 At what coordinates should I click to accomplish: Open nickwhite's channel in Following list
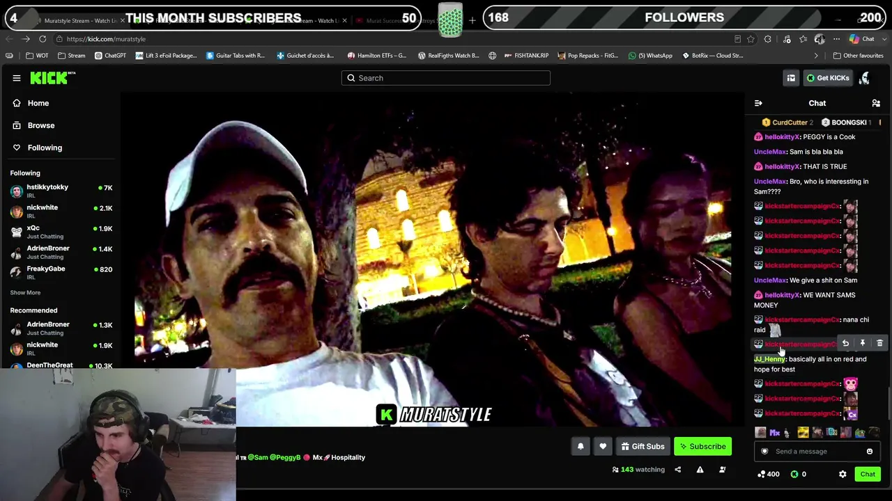[x=61, y=211]
